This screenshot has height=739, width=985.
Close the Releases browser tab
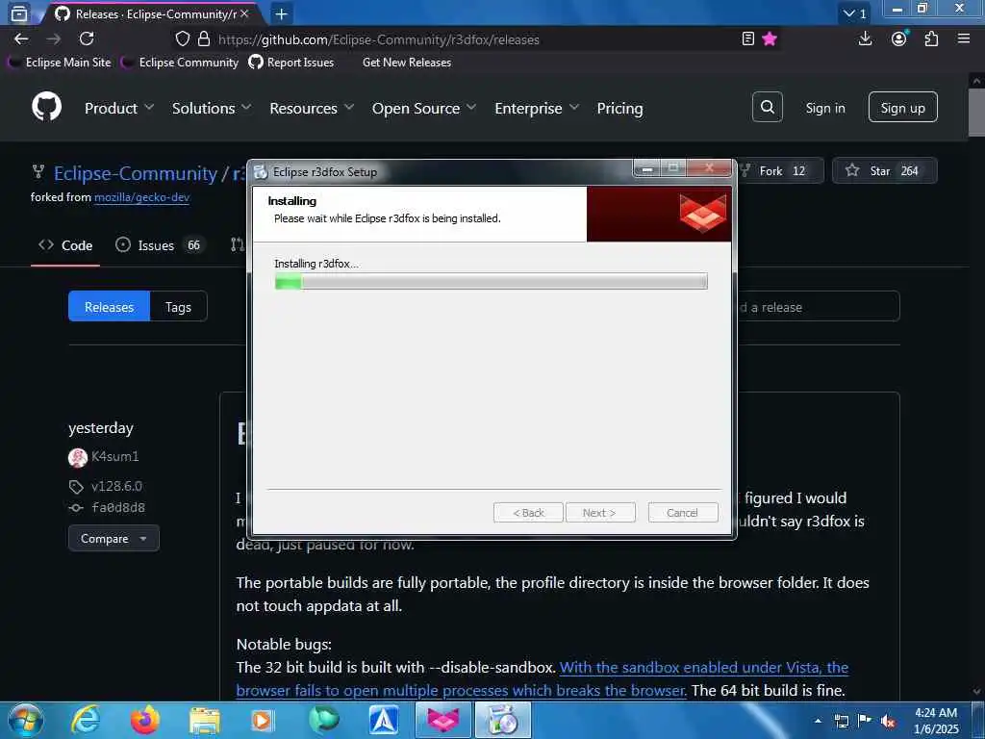(244, 13)
